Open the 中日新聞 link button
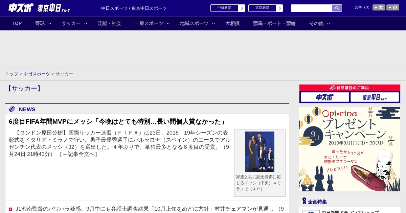 (x=224, y=8)
